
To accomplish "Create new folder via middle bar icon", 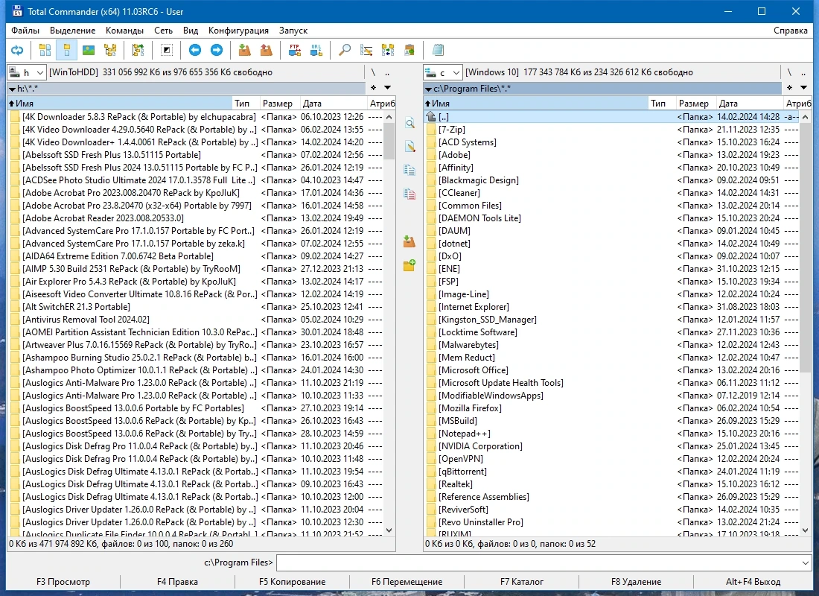I will tap(410, 265).
